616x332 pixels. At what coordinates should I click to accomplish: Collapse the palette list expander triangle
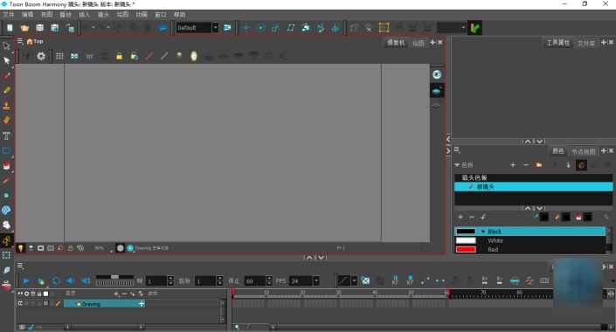pyautogui.click(x=457, y=165)
